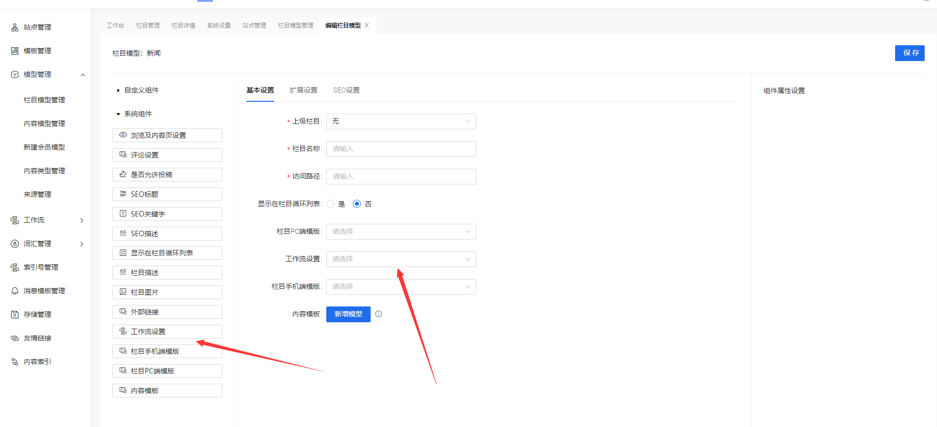
Task: Click the 内容索引 sidebar icon
Action: coord(15,362)
